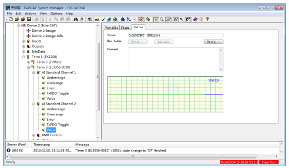
Task: Collapse the Device 2 (EtherCAT) node
Action: click(x=19, y=26)
